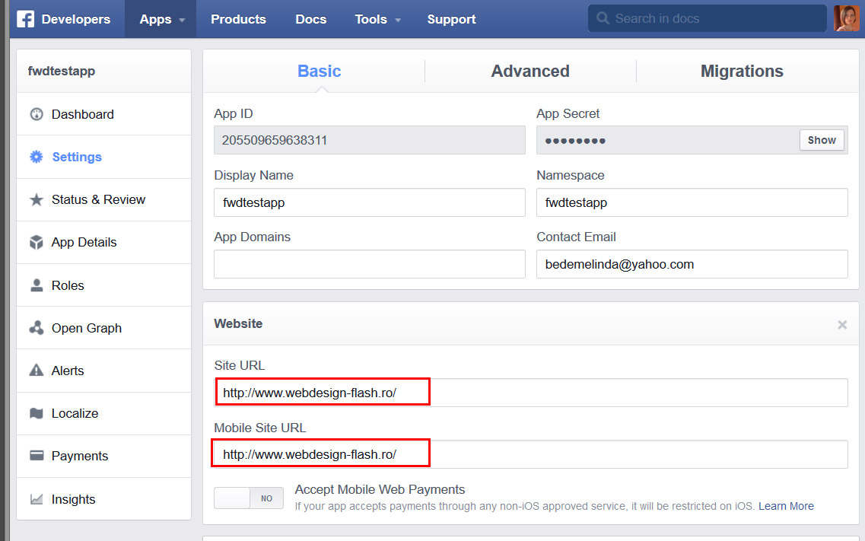The height and width of the screenshot is (541, 865).
Task: Click the Roles person icon
Action: [x=37, y=285]
